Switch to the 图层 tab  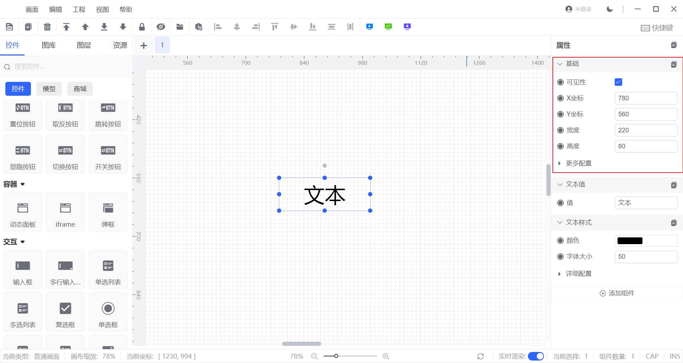point(84,45)
